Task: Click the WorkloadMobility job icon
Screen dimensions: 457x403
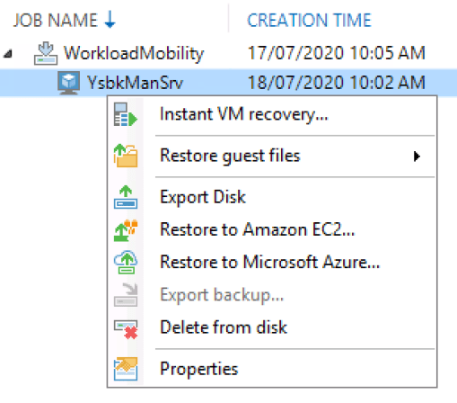Action: (46, 53)
